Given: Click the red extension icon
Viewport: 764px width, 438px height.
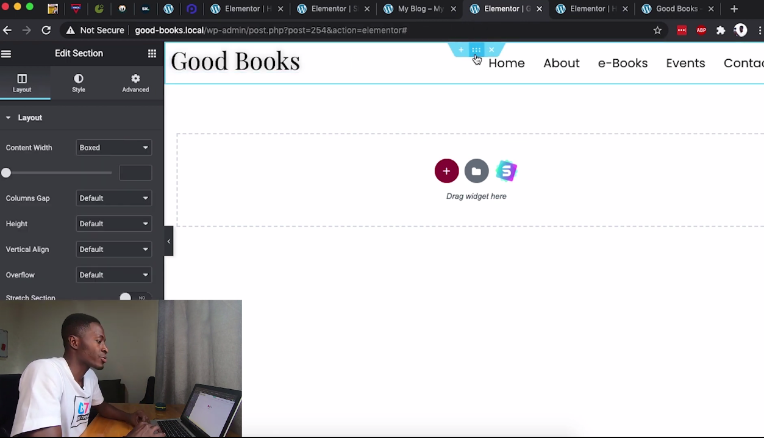Looking at the screenshot, I should pyautogui.click(x=682, y=31).
